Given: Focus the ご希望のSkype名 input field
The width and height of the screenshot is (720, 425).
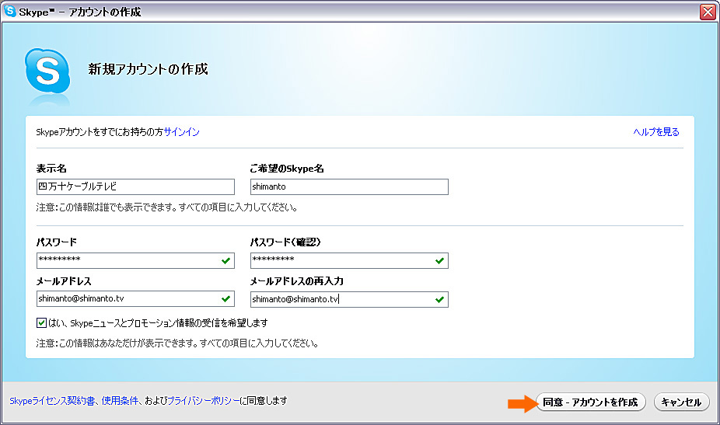Looking at the screenshot, I should coord(349,186).
